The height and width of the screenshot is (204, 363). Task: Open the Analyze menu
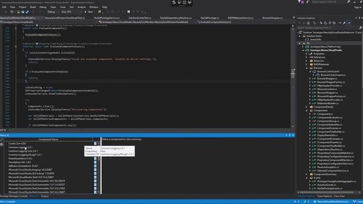(x=82, y=7)
